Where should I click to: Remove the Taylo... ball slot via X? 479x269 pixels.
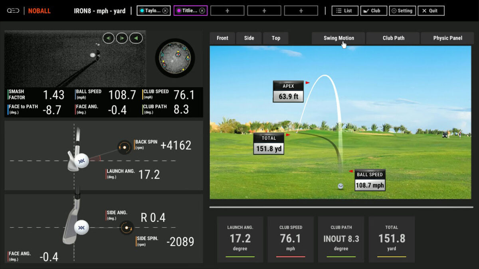(x=165, y=11)
